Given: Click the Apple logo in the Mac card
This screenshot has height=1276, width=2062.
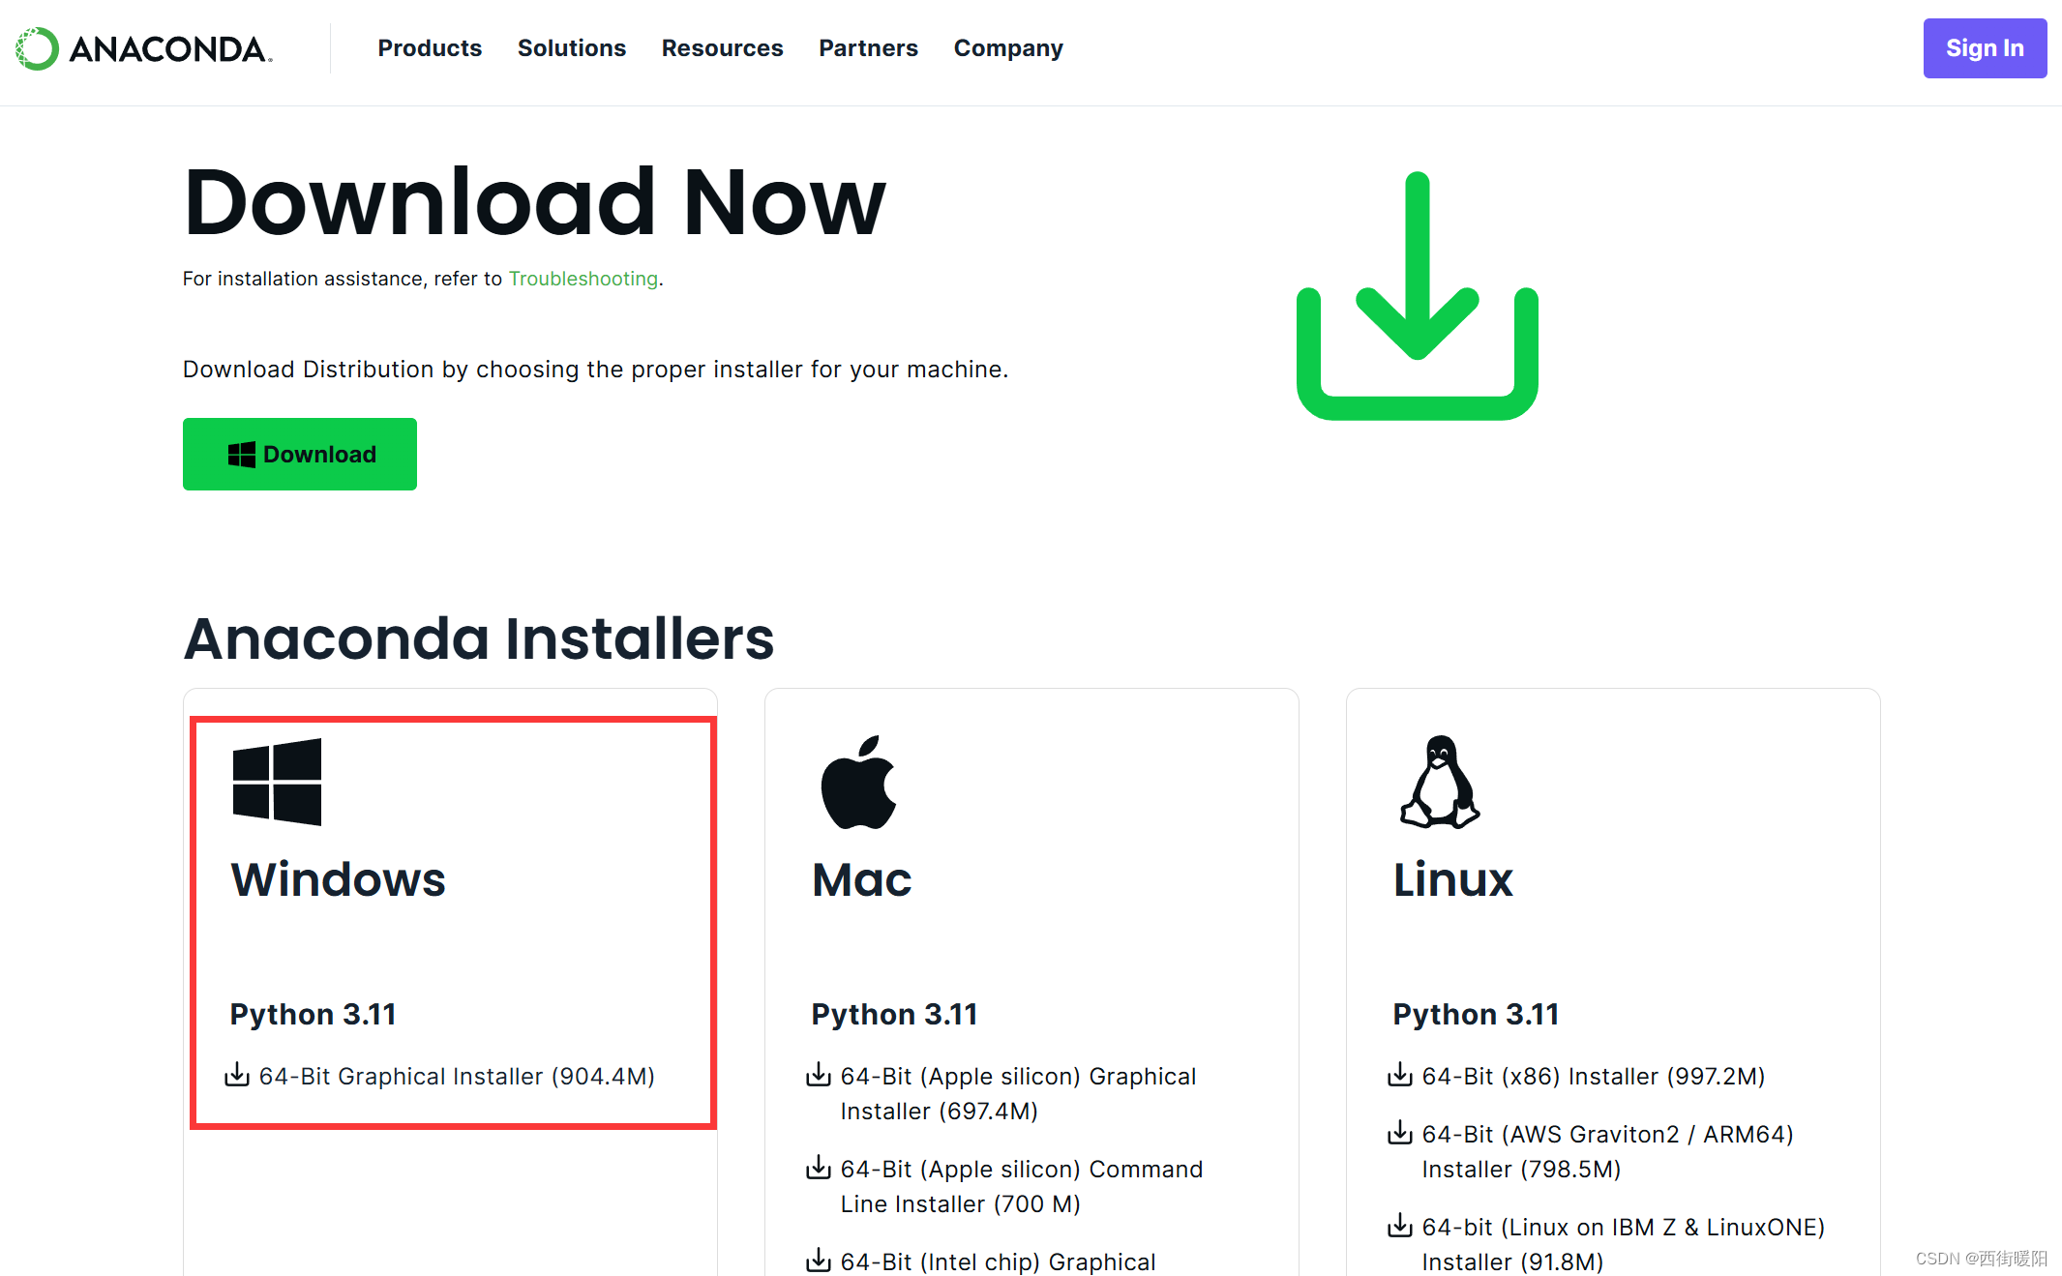Looking at the screenshot, I should [x=859, y=782].
